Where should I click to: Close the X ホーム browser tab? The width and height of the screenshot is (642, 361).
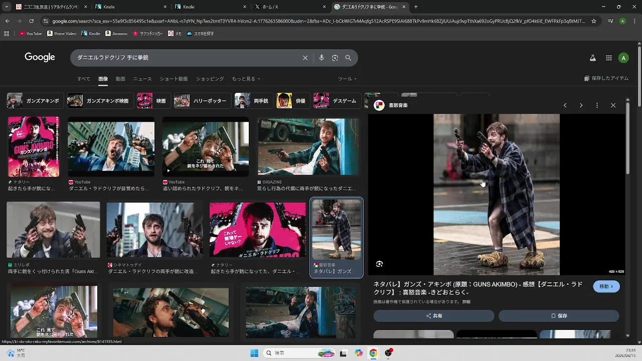click(x=324, y=7)
